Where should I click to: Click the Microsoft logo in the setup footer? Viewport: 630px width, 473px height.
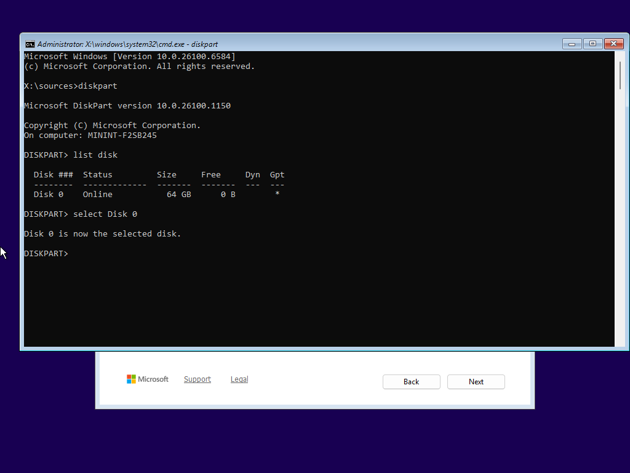[x=147, y=379]
